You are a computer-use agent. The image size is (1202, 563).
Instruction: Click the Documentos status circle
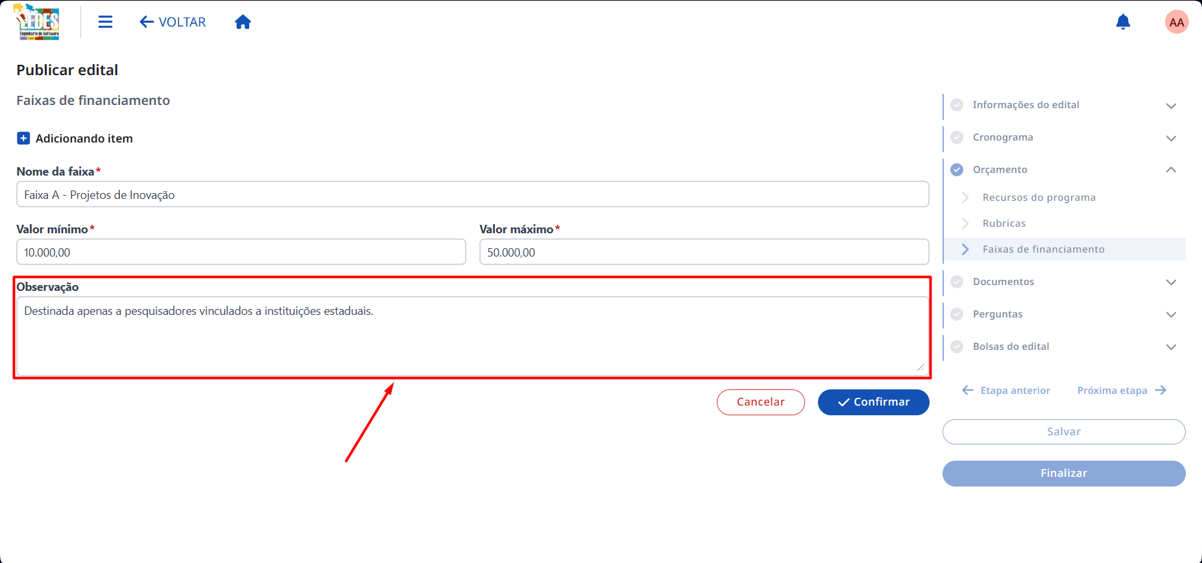coord(957,282)
